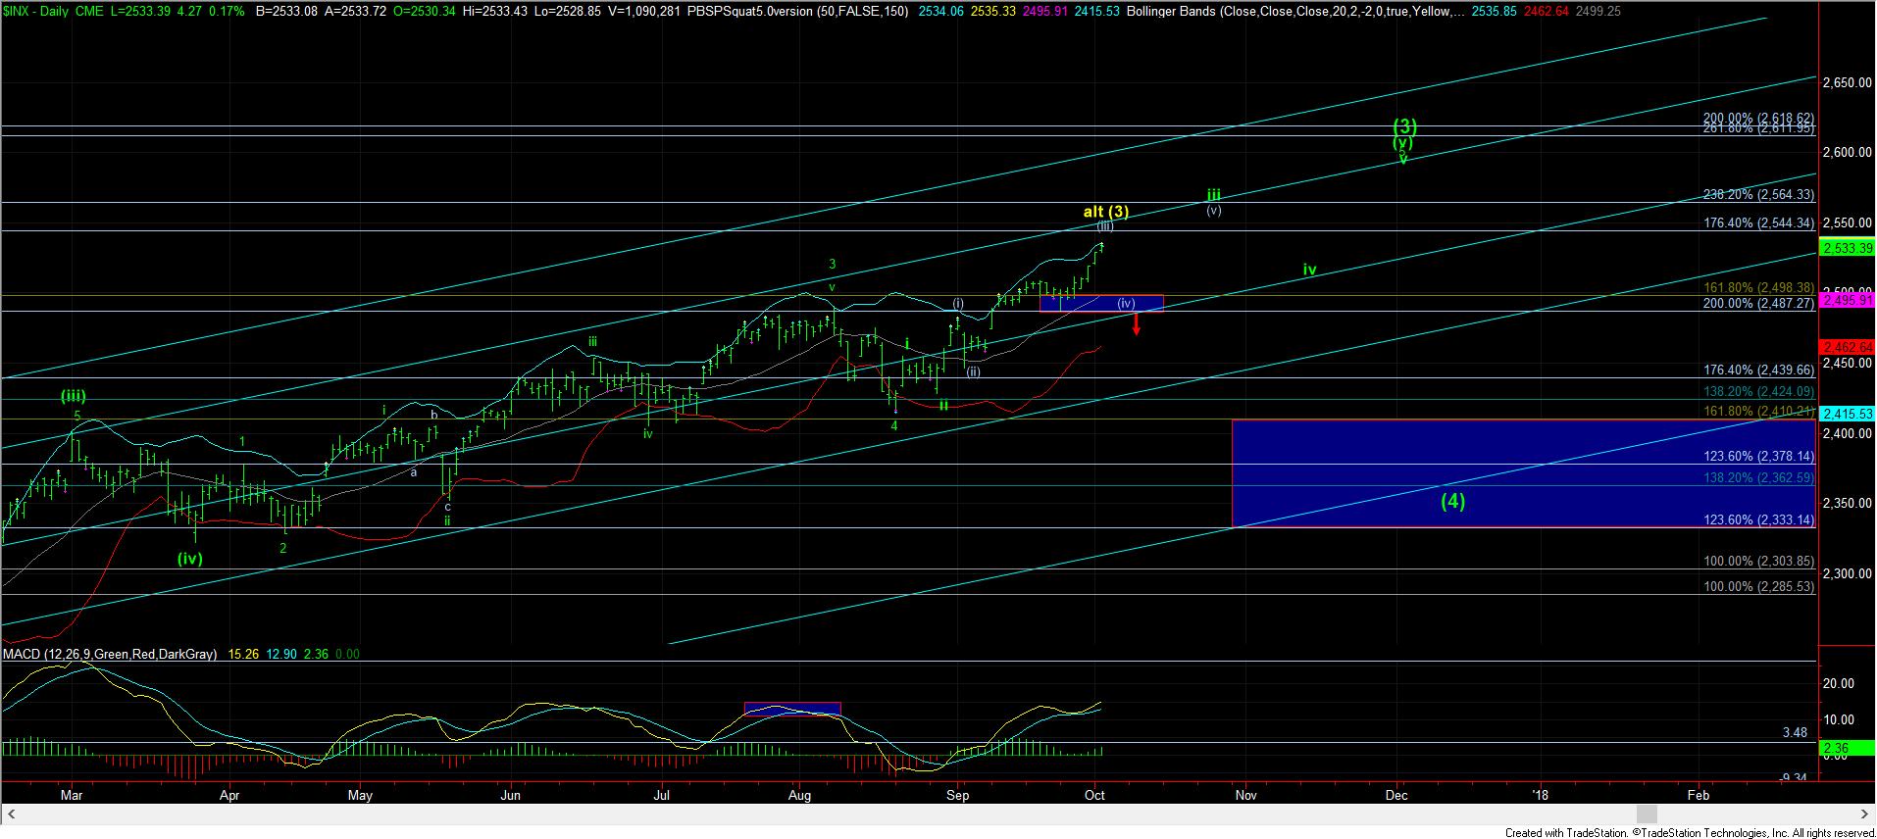This screenshot has height=839, width=1877.
Task: Click the red 2,462.64 price tag
Action: pyautogui.click(x=1848, y=347)
